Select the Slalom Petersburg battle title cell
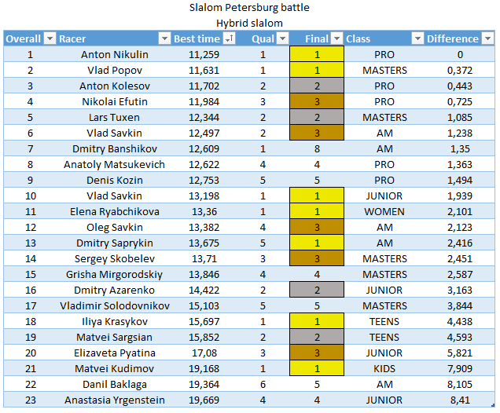The width and height of the screenshot is (500, 413). 249,8
